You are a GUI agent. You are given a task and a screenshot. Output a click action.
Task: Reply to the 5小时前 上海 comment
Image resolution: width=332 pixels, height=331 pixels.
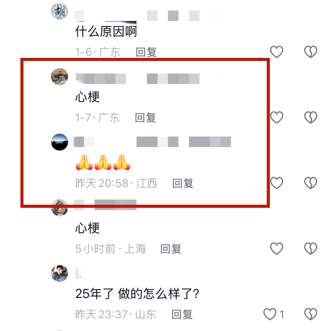pos(171,249)
